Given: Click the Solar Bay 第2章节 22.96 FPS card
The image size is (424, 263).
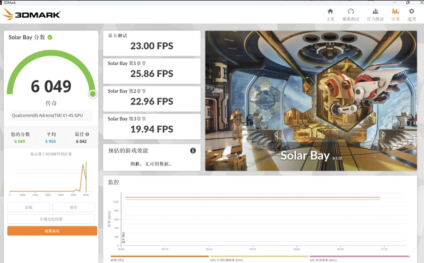Looking at the screenshot, I should [152, 98].
